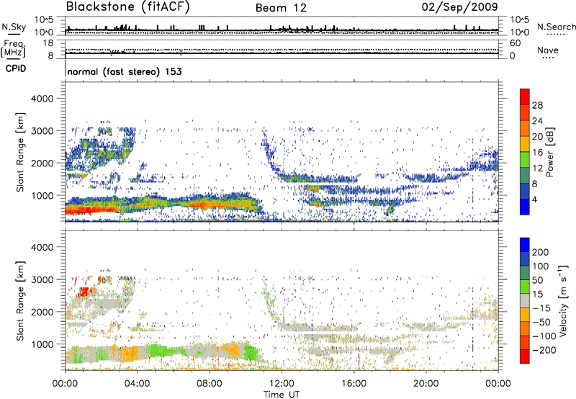576x399 pixels.
Task: Click the red -200 m/s velocity swatch
Action: pyautogui.click(x=525, y=357)
